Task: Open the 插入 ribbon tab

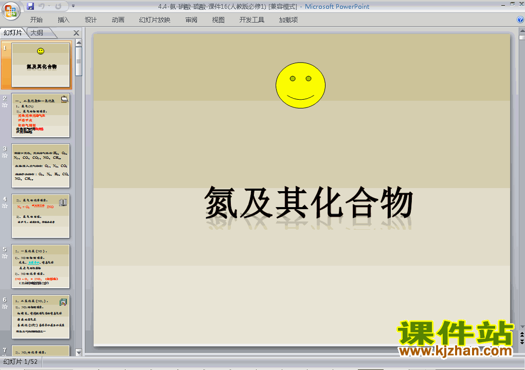Action: click(x=64, y=20)
